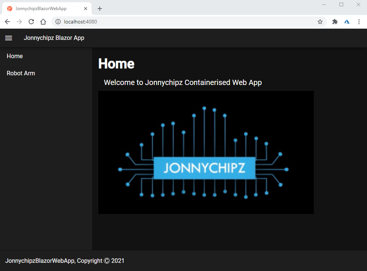Click the Jonnychipz Blazor App title
This screenshot has width=367, height=271.
click(54, 38)
